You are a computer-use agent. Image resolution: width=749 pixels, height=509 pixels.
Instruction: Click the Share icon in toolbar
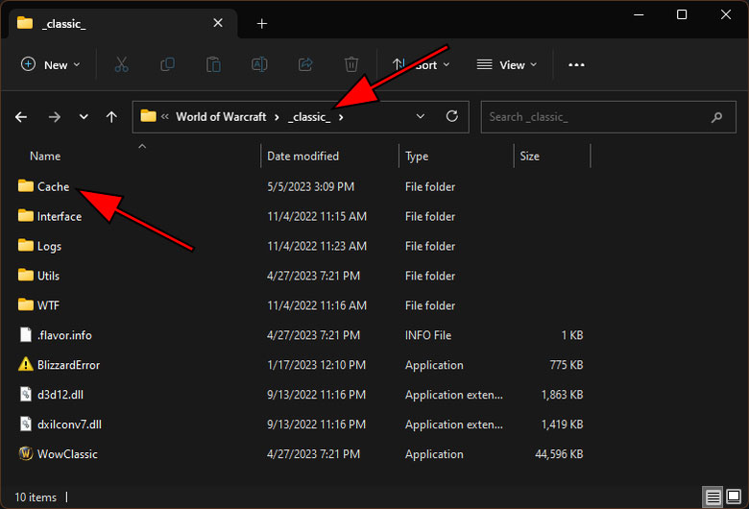305,64
